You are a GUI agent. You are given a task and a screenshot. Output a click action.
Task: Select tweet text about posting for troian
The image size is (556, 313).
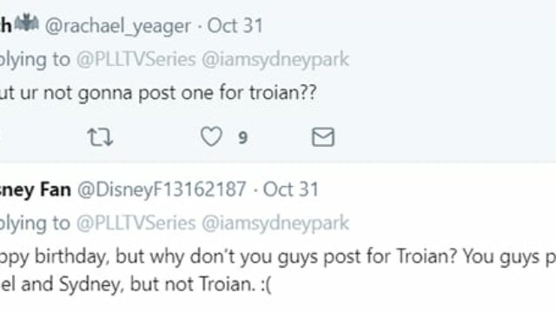click(158, 93)
